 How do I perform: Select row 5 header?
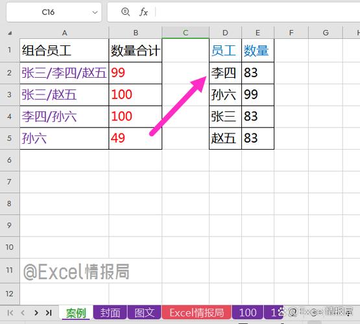click(x=10, y=138)
